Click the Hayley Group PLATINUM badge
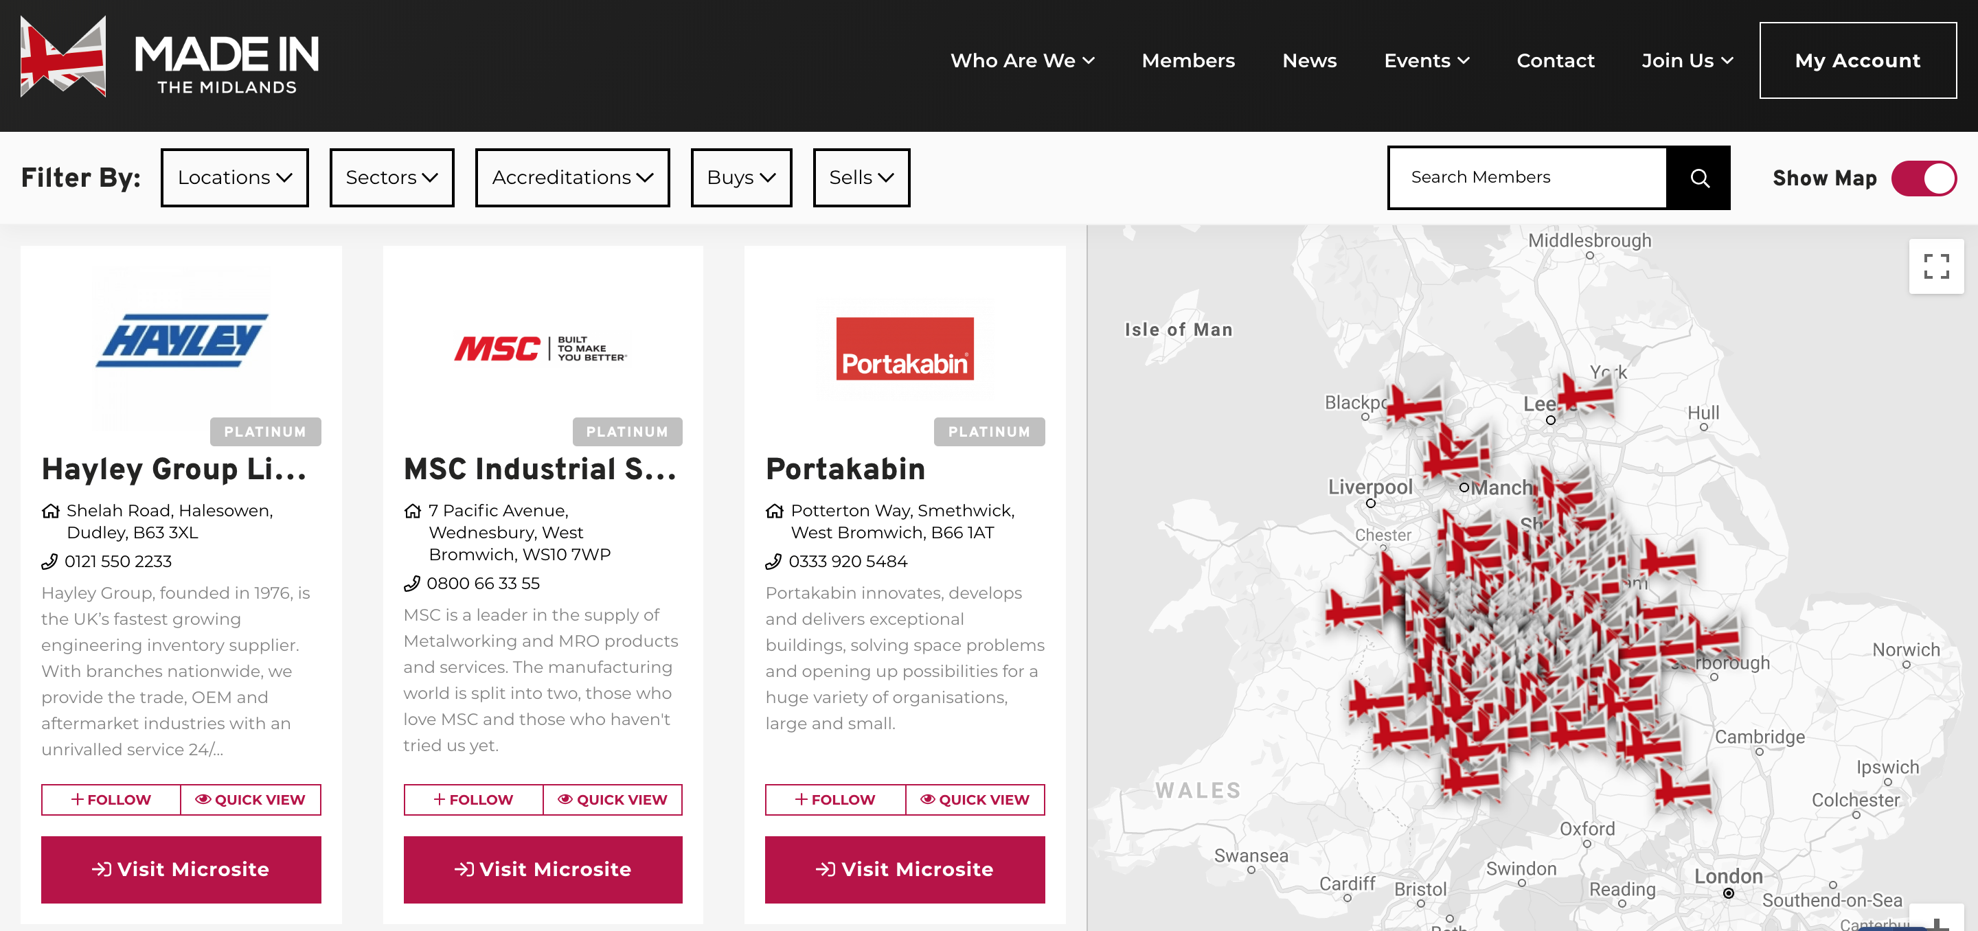This screenshot has height=931, width=1978. pos(266,432)
